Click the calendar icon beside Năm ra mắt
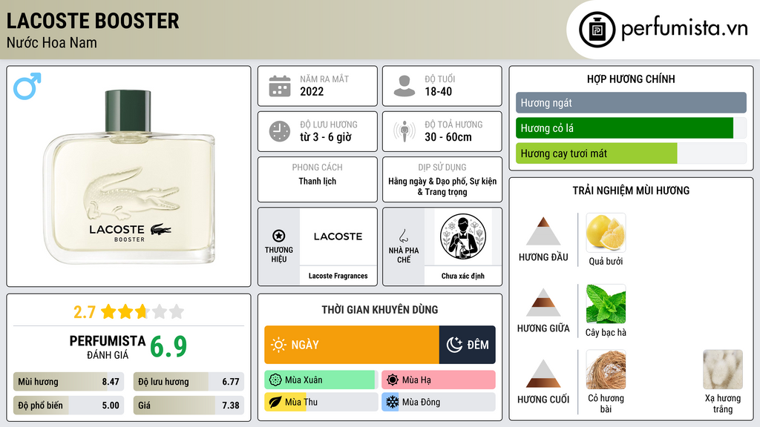 (x=280, y=86)
